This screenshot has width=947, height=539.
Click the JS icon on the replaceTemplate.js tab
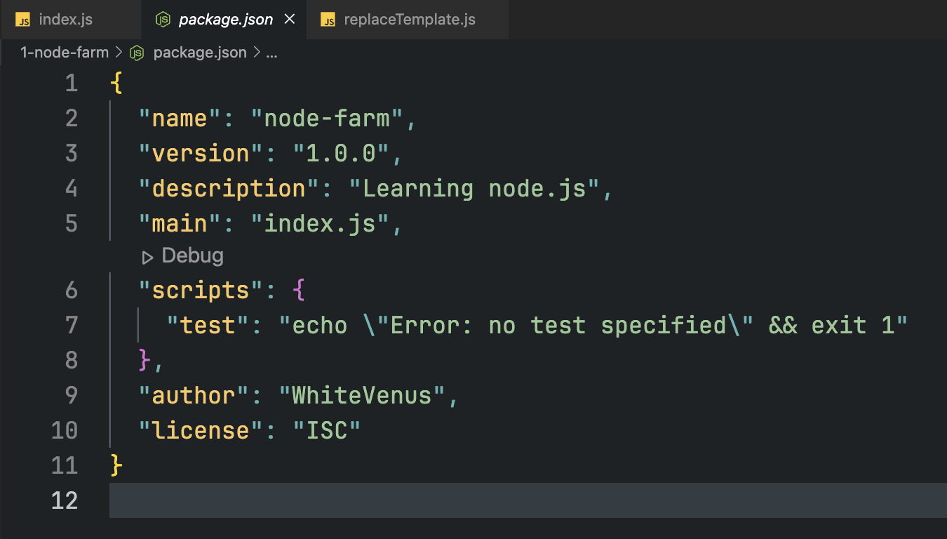pos(328,20)
